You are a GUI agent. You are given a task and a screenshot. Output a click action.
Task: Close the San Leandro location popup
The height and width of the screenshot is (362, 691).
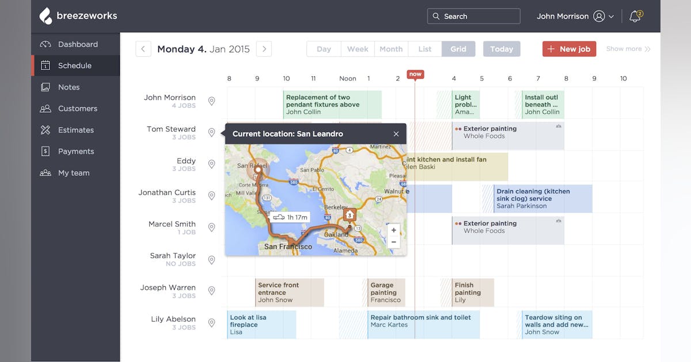[x=396, y=133]
